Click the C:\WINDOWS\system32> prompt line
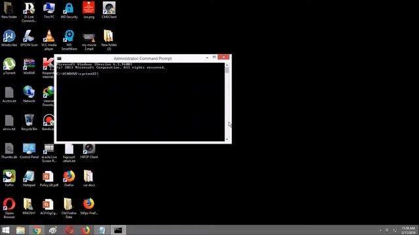The height and width of the screenshot is (235, 419). 77,74
